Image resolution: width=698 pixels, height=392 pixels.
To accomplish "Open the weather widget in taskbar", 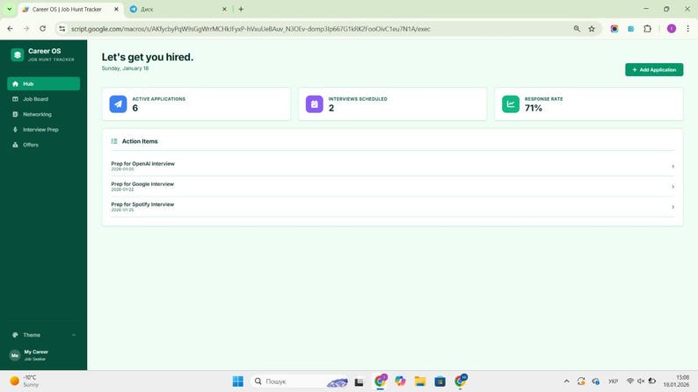I will coord(24,381).
